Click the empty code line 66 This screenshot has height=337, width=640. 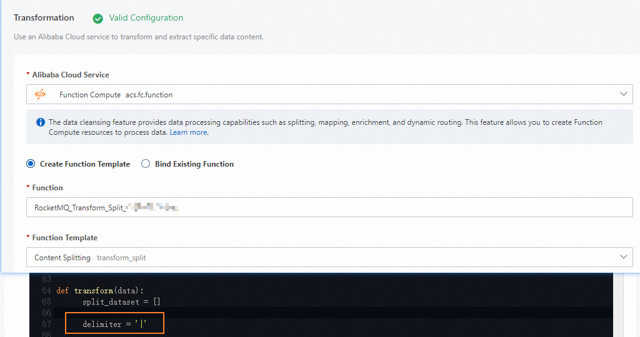250,313
